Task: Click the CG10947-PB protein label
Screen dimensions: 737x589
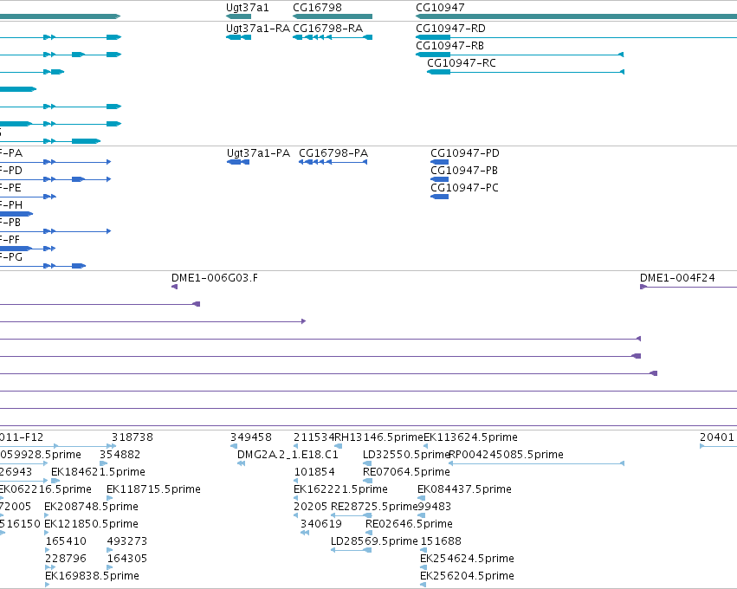Action: [464, 171]
